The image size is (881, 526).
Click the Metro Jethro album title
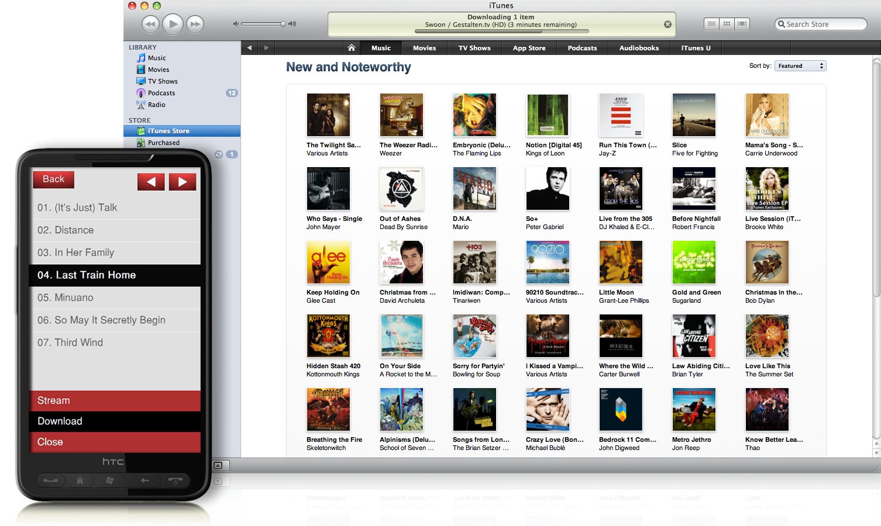pyautogui.click(x=691, y=440)
